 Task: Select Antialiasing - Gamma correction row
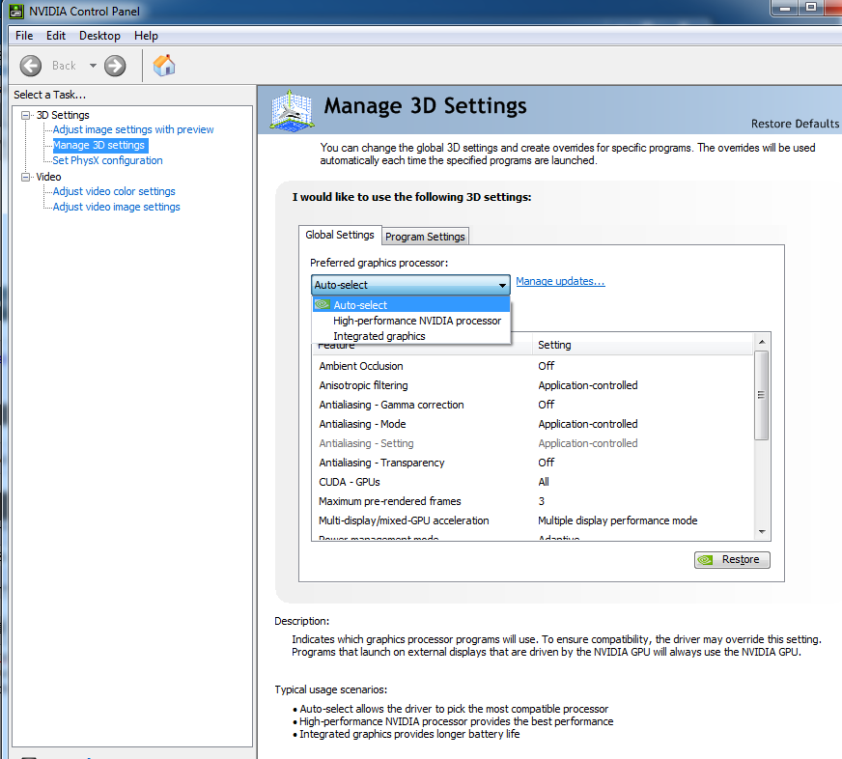tap(533, 405)
